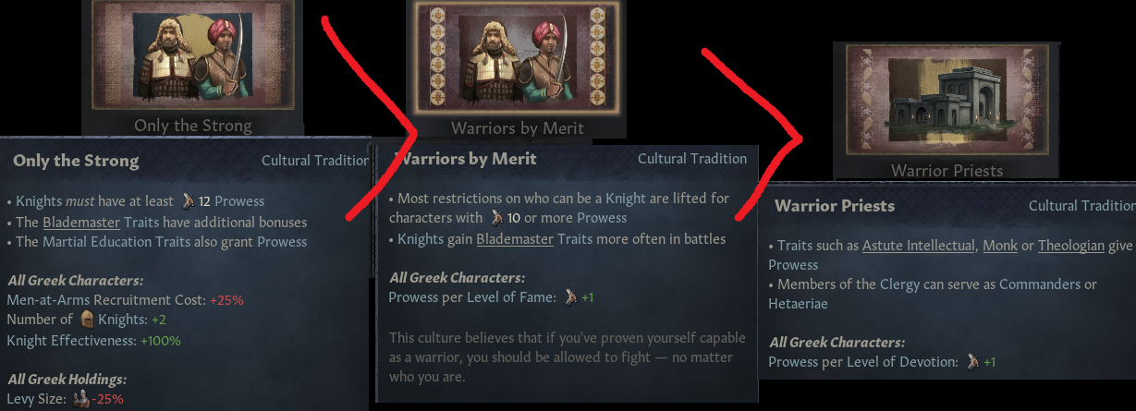Click the Only the Strong tooltip heading
1136x411 pixels.
[x=76, y=161]
